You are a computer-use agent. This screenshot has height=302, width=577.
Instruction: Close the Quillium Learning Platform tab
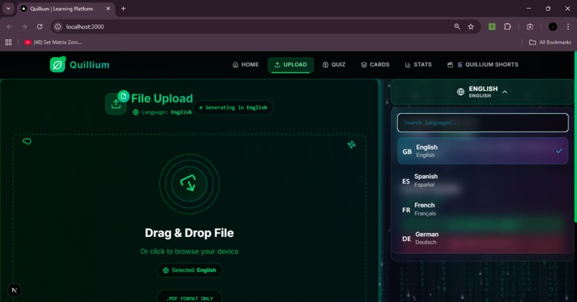pos(108,9)
